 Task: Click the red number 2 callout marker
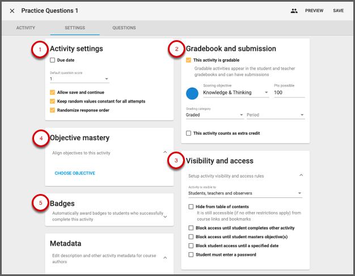[176, 50]
